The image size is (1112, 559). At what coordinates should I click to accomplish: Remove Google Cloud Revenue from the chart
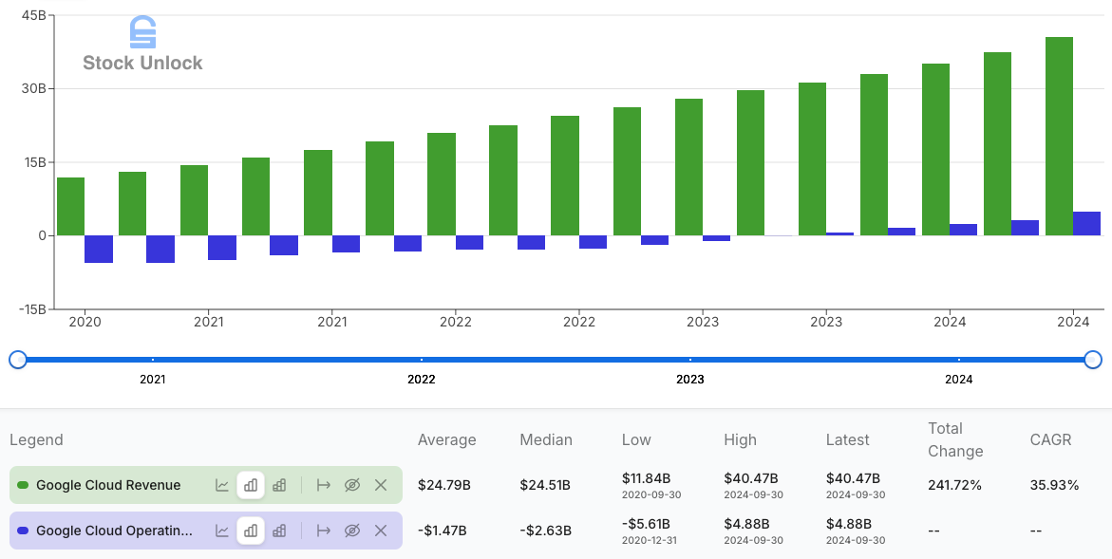381,485
